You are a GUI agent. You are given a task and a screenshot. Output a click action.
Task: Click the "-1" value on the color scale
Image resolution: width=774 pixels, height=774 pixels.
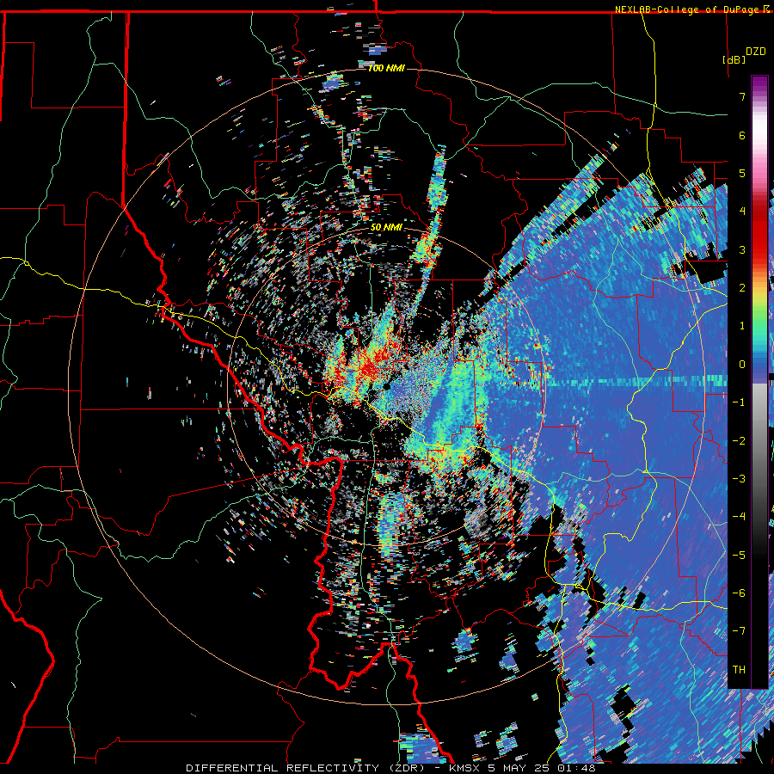[x=739, y=402]
